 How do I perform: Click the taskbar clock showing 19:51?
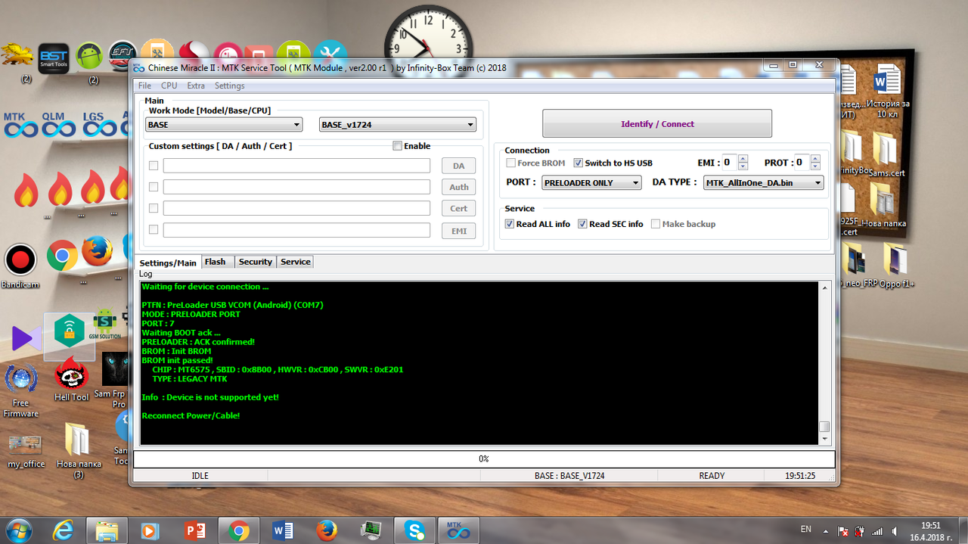coord(930,530)
